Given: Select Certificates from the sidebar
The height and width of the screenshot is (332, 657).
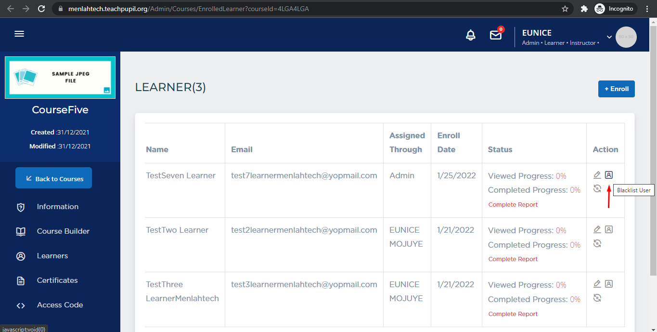Looking at the screenshot, I should click(x=57, y=280).
